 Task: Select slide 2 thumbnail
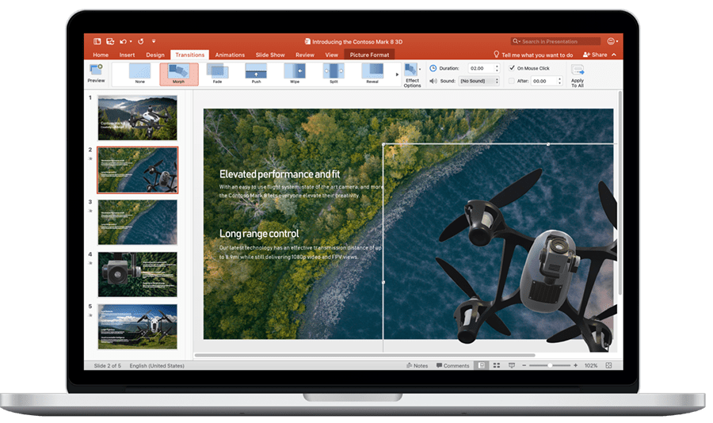pyautogui.click(x=137, y=170)
